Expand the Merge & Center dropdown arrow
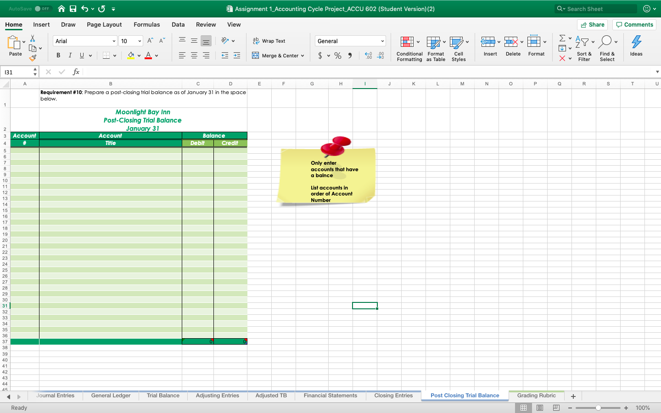The width and height of the screenshot is (661, 413). 302,56
